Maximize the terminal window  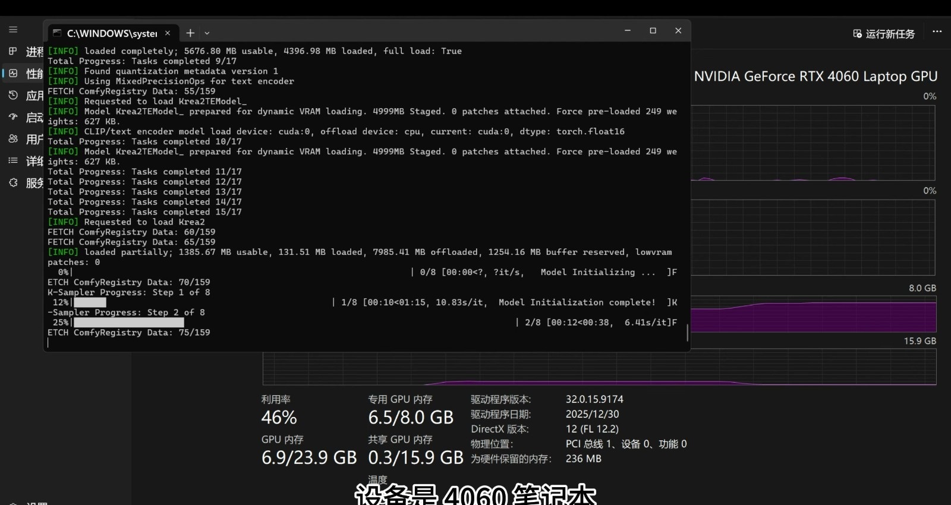pos(653,31)
